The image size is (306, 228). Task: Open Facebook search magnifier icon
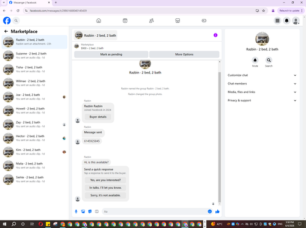coord(16,21)
